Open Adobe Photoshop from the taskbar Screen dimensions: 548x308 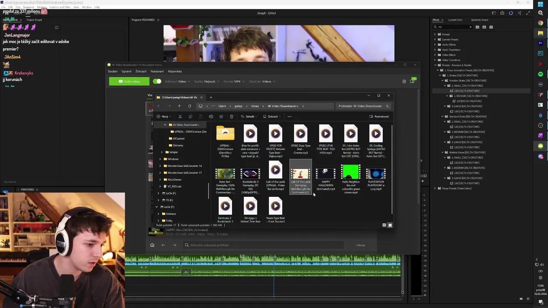point(541,53)
